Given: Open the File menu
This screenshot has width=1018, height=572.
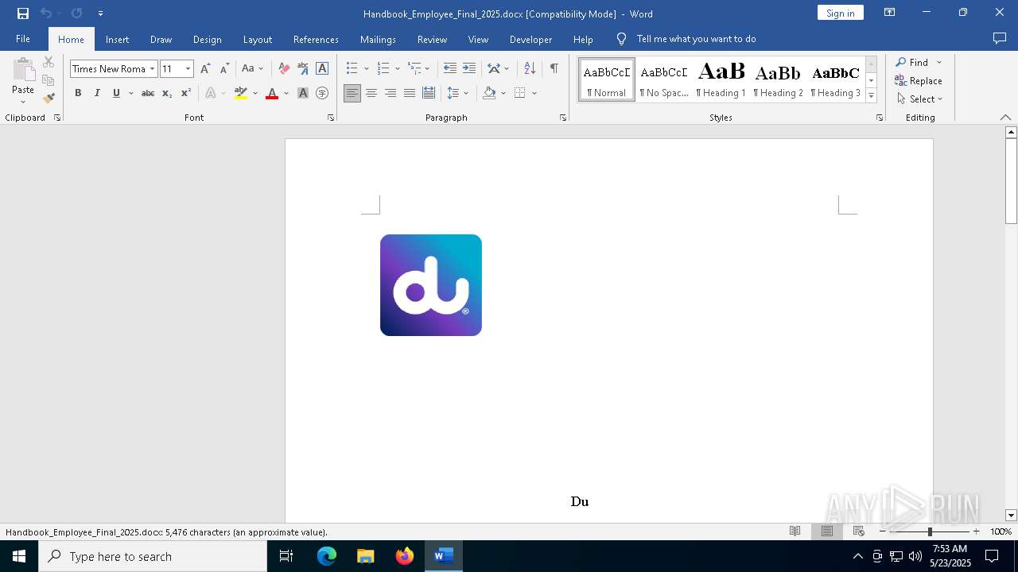Looking at the screenshot, I should (x=23, y=39).
